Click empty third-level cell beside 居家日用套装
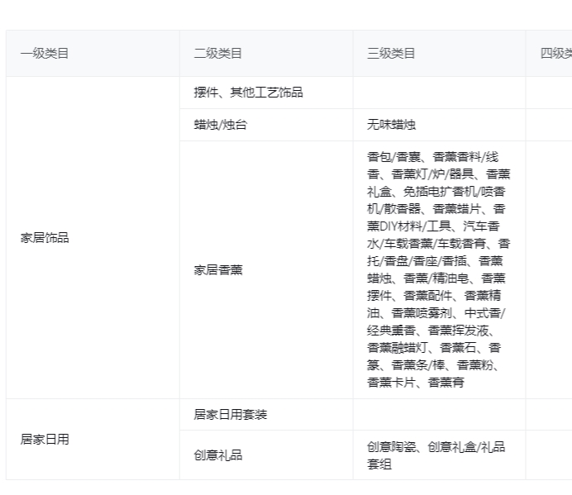The height and width of the screenshot is (495, 572). 438,414
